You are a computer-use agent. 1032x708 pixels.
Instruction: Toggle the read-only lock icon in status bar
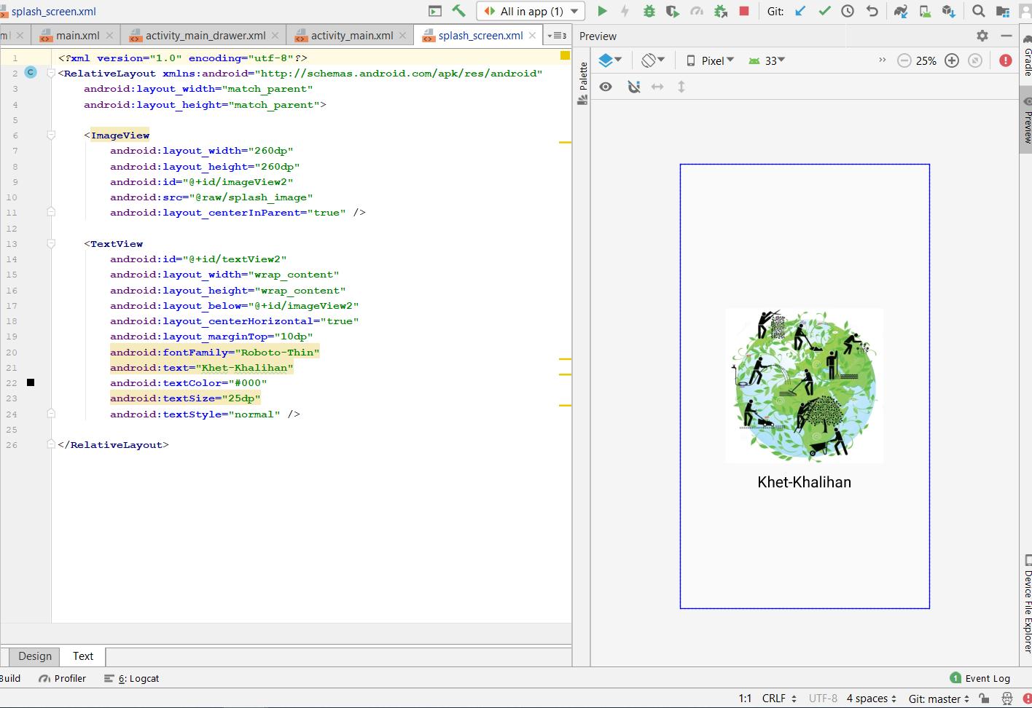coord(984,699)
